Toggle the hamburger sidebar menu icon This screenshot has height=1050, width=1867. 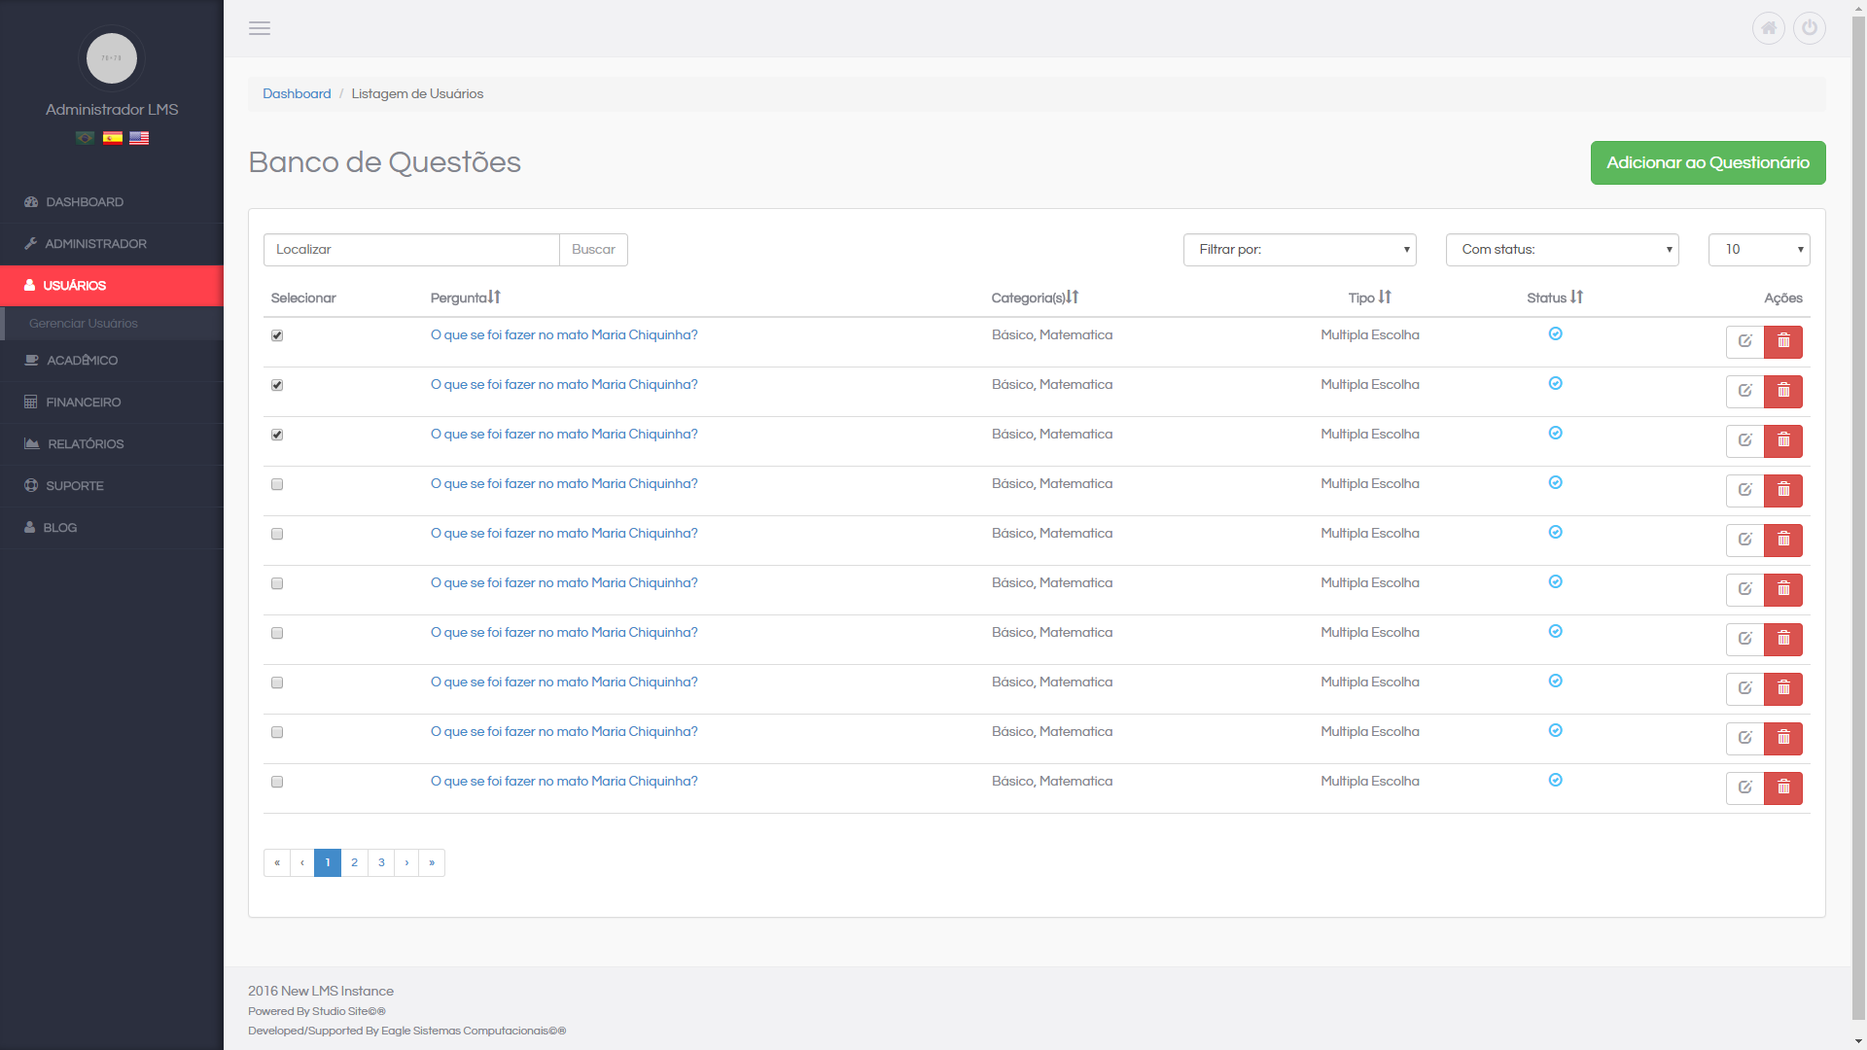coord(260,28)
